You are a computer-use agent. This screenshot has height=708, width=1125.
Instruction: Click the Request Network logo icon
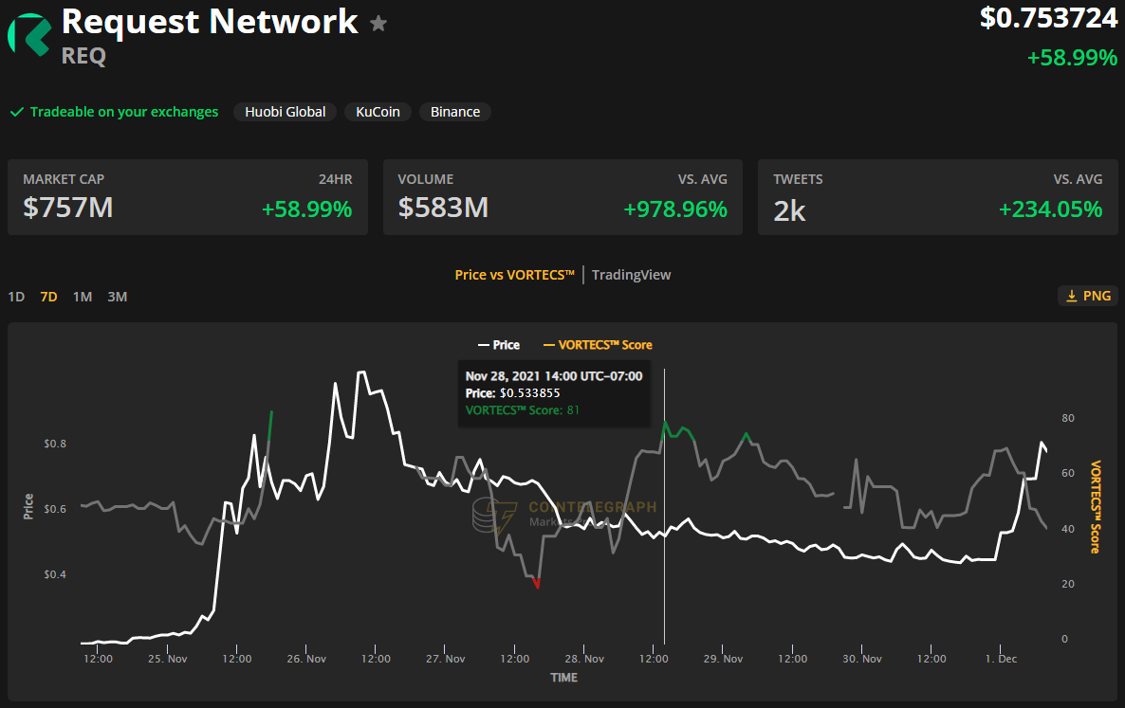(x=29, y=35)
